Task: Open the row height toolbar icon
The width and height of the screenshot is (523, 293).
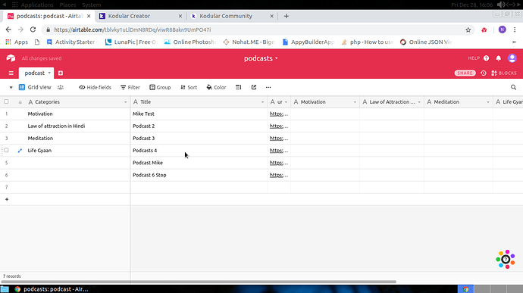Action: coord(239,87)
